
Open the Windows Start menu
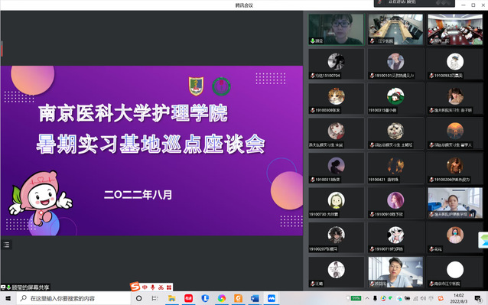click(x=8, y=298)
